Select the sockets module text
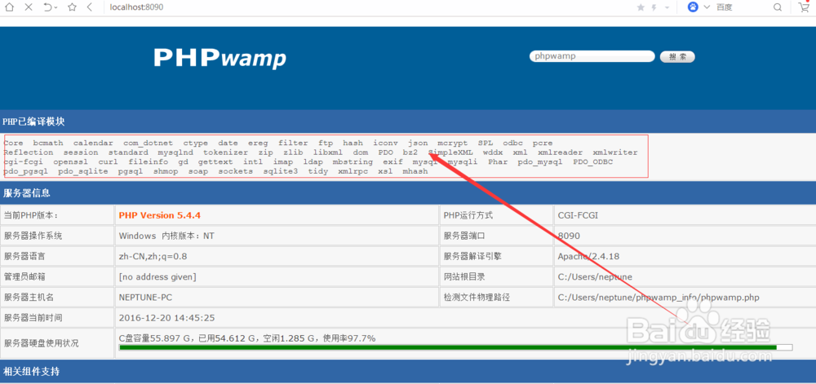816x384 pixels. click(x=235, y=171)
